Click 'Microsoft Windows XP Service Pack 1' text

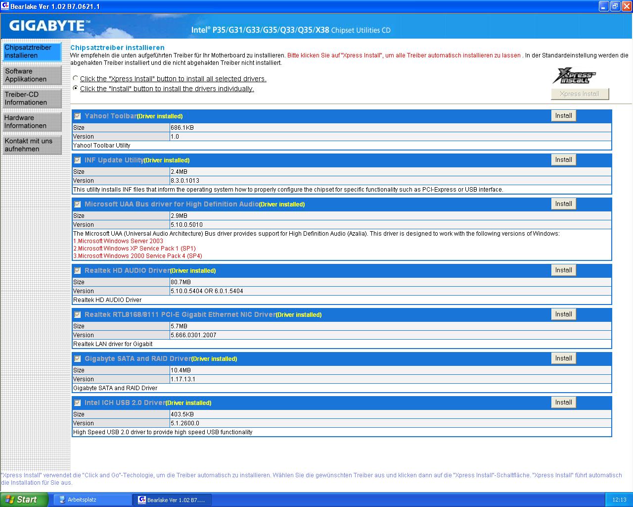pos(135,249)
